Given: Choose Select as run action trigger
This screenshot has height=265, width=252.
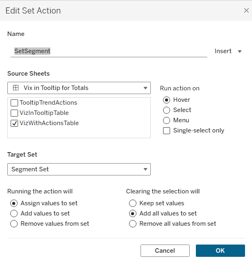Looking at the screenshot, I should [167, 110].
